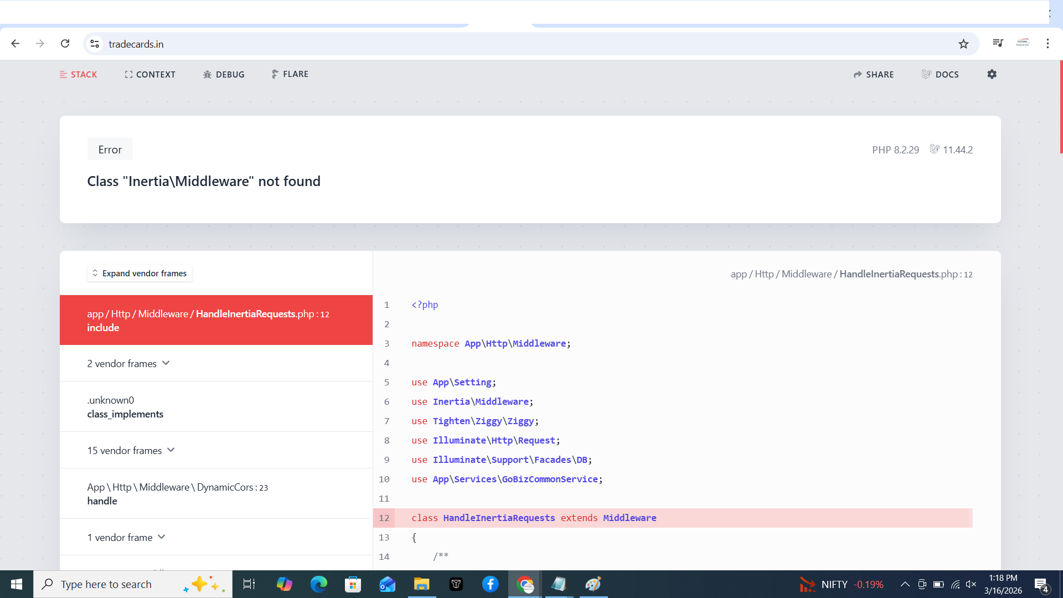Viewport: 1063px width, 598px height.
Task: Open the Flare tab
Action: click(290, 74)
